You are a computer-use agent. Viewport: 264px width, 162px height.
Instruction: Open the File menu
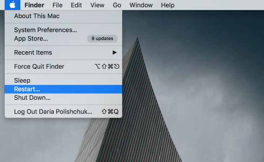point(57,5)
